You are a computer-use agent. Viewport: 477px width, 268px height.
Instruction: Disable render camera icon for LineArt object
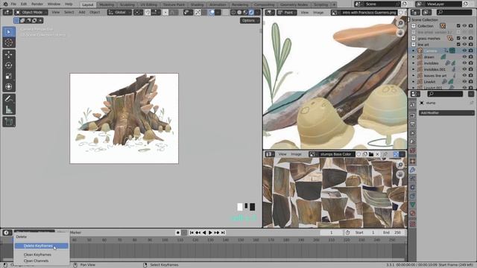(x=470, y=81)
